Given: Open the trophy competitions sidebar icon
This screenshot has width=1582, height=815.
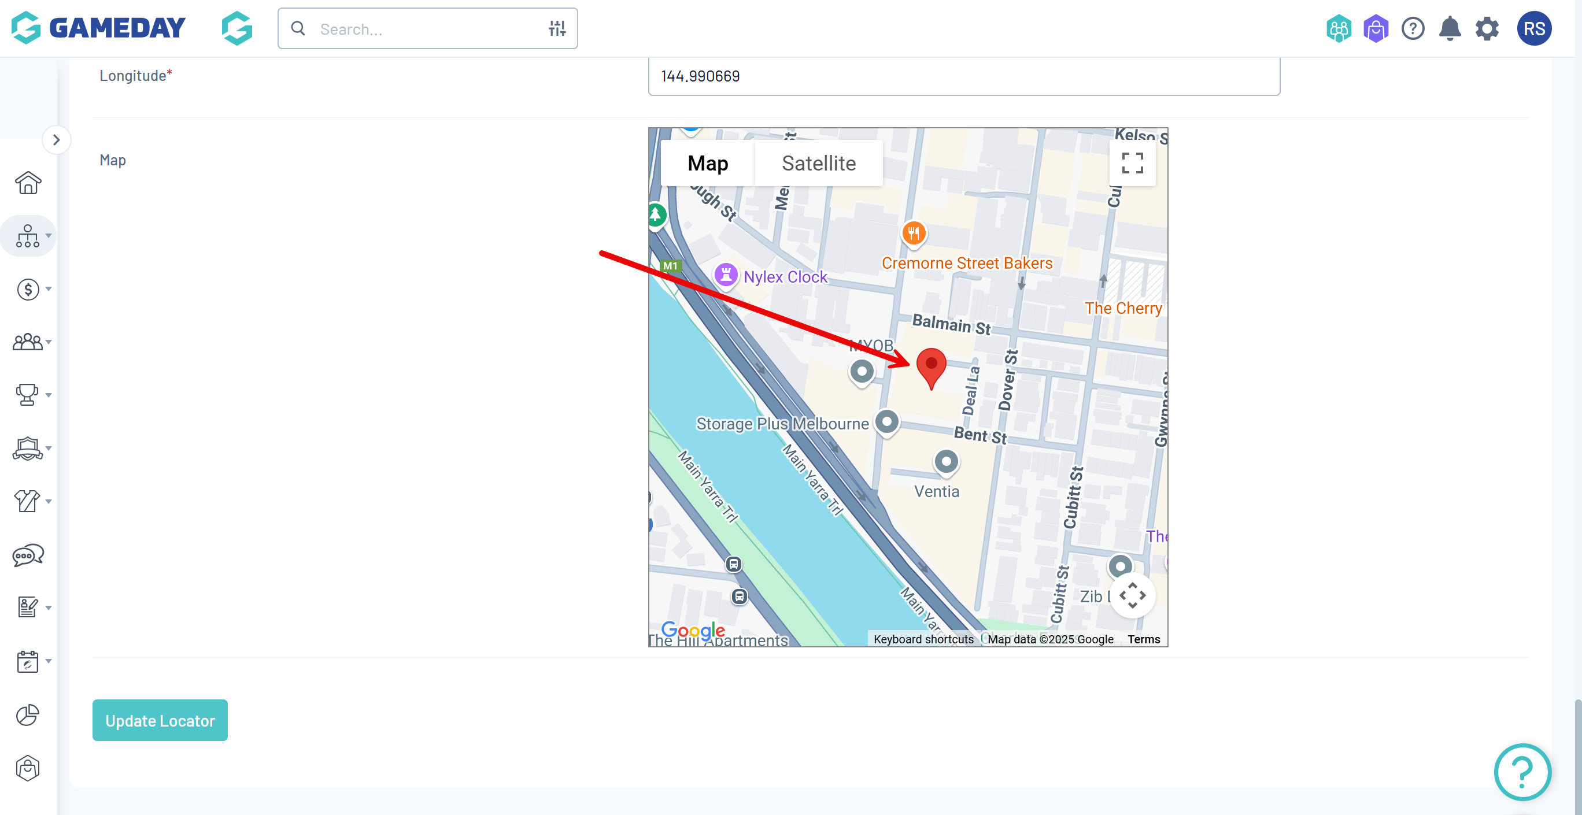Looking at the screenshot, I should tap(28, 395).
